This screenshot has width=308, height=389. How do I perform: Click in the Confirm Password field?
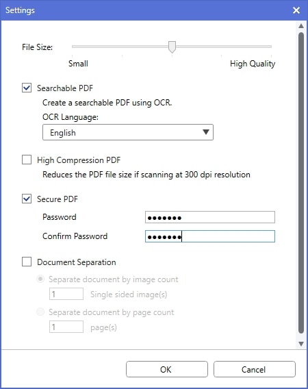click(210, 236)
